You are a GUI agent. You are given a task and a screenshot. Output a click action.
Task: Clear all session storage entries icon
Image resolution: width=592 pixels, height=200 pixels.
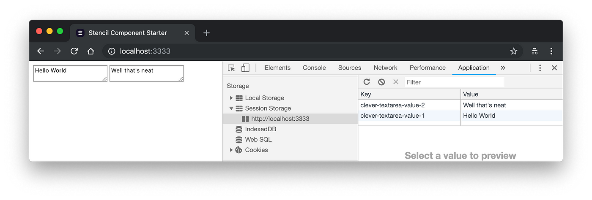pyautogui.click(x=381, y=82)
